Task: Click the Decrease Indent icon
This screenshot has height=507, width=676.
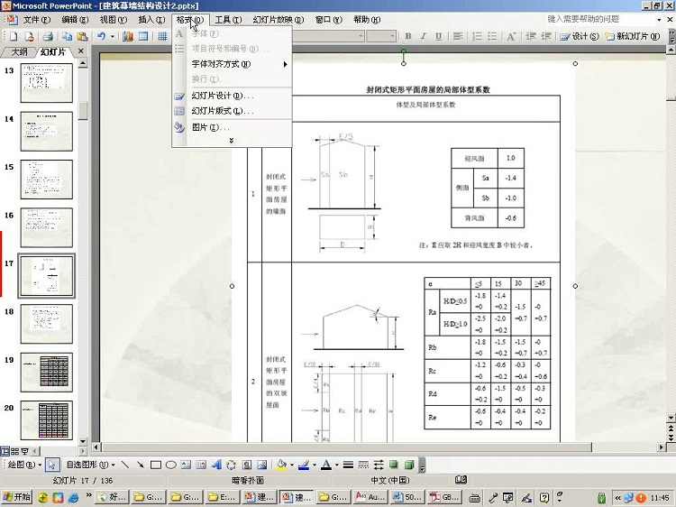Action: tap(531, 36)
